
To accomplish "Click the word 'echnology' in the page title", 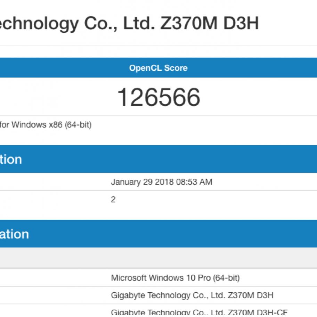I will pyautogui.click(x=39, y=23).
